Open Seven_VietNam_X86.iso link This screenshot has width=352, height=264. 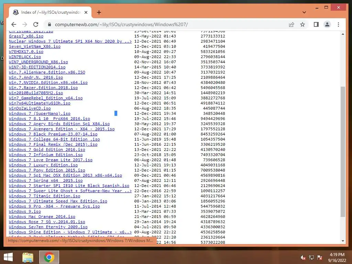(x=35, y=46)
